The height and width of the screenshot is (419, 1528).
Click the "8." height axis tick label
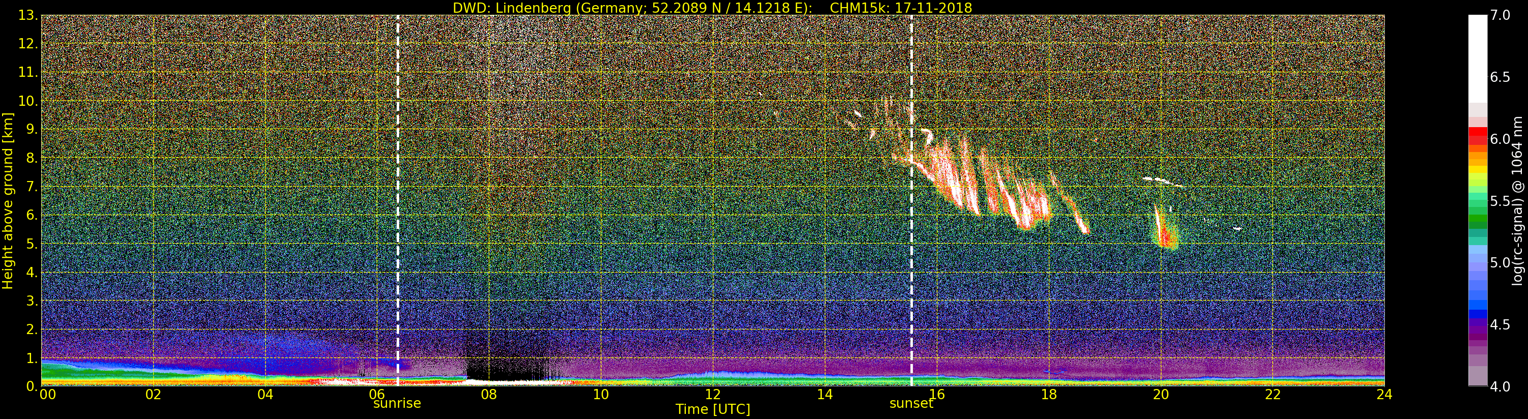[32, 158]
